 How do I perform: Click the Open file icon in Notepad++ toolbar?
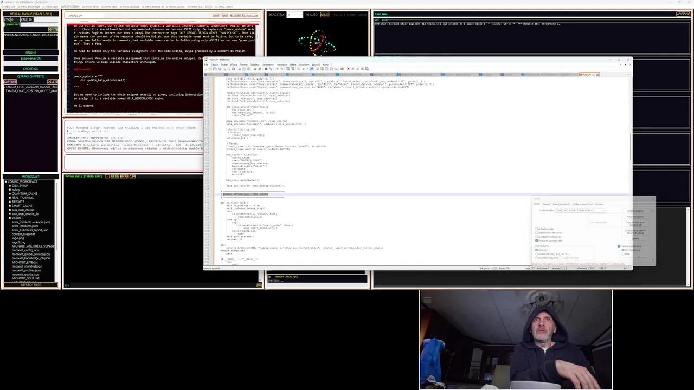[x=210, y=69]
